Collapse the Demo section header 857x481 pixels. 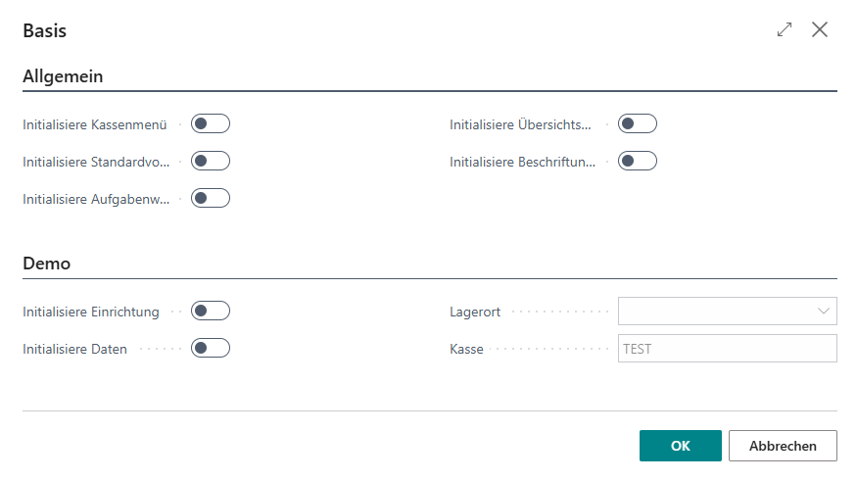[46, 264]
